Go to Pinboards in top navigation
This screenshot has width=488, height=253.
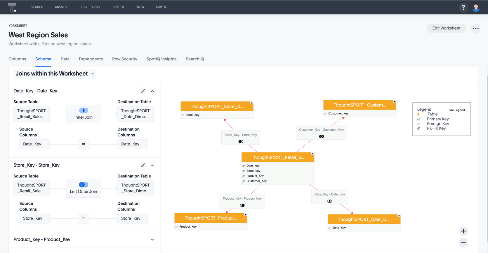(91, 7)
